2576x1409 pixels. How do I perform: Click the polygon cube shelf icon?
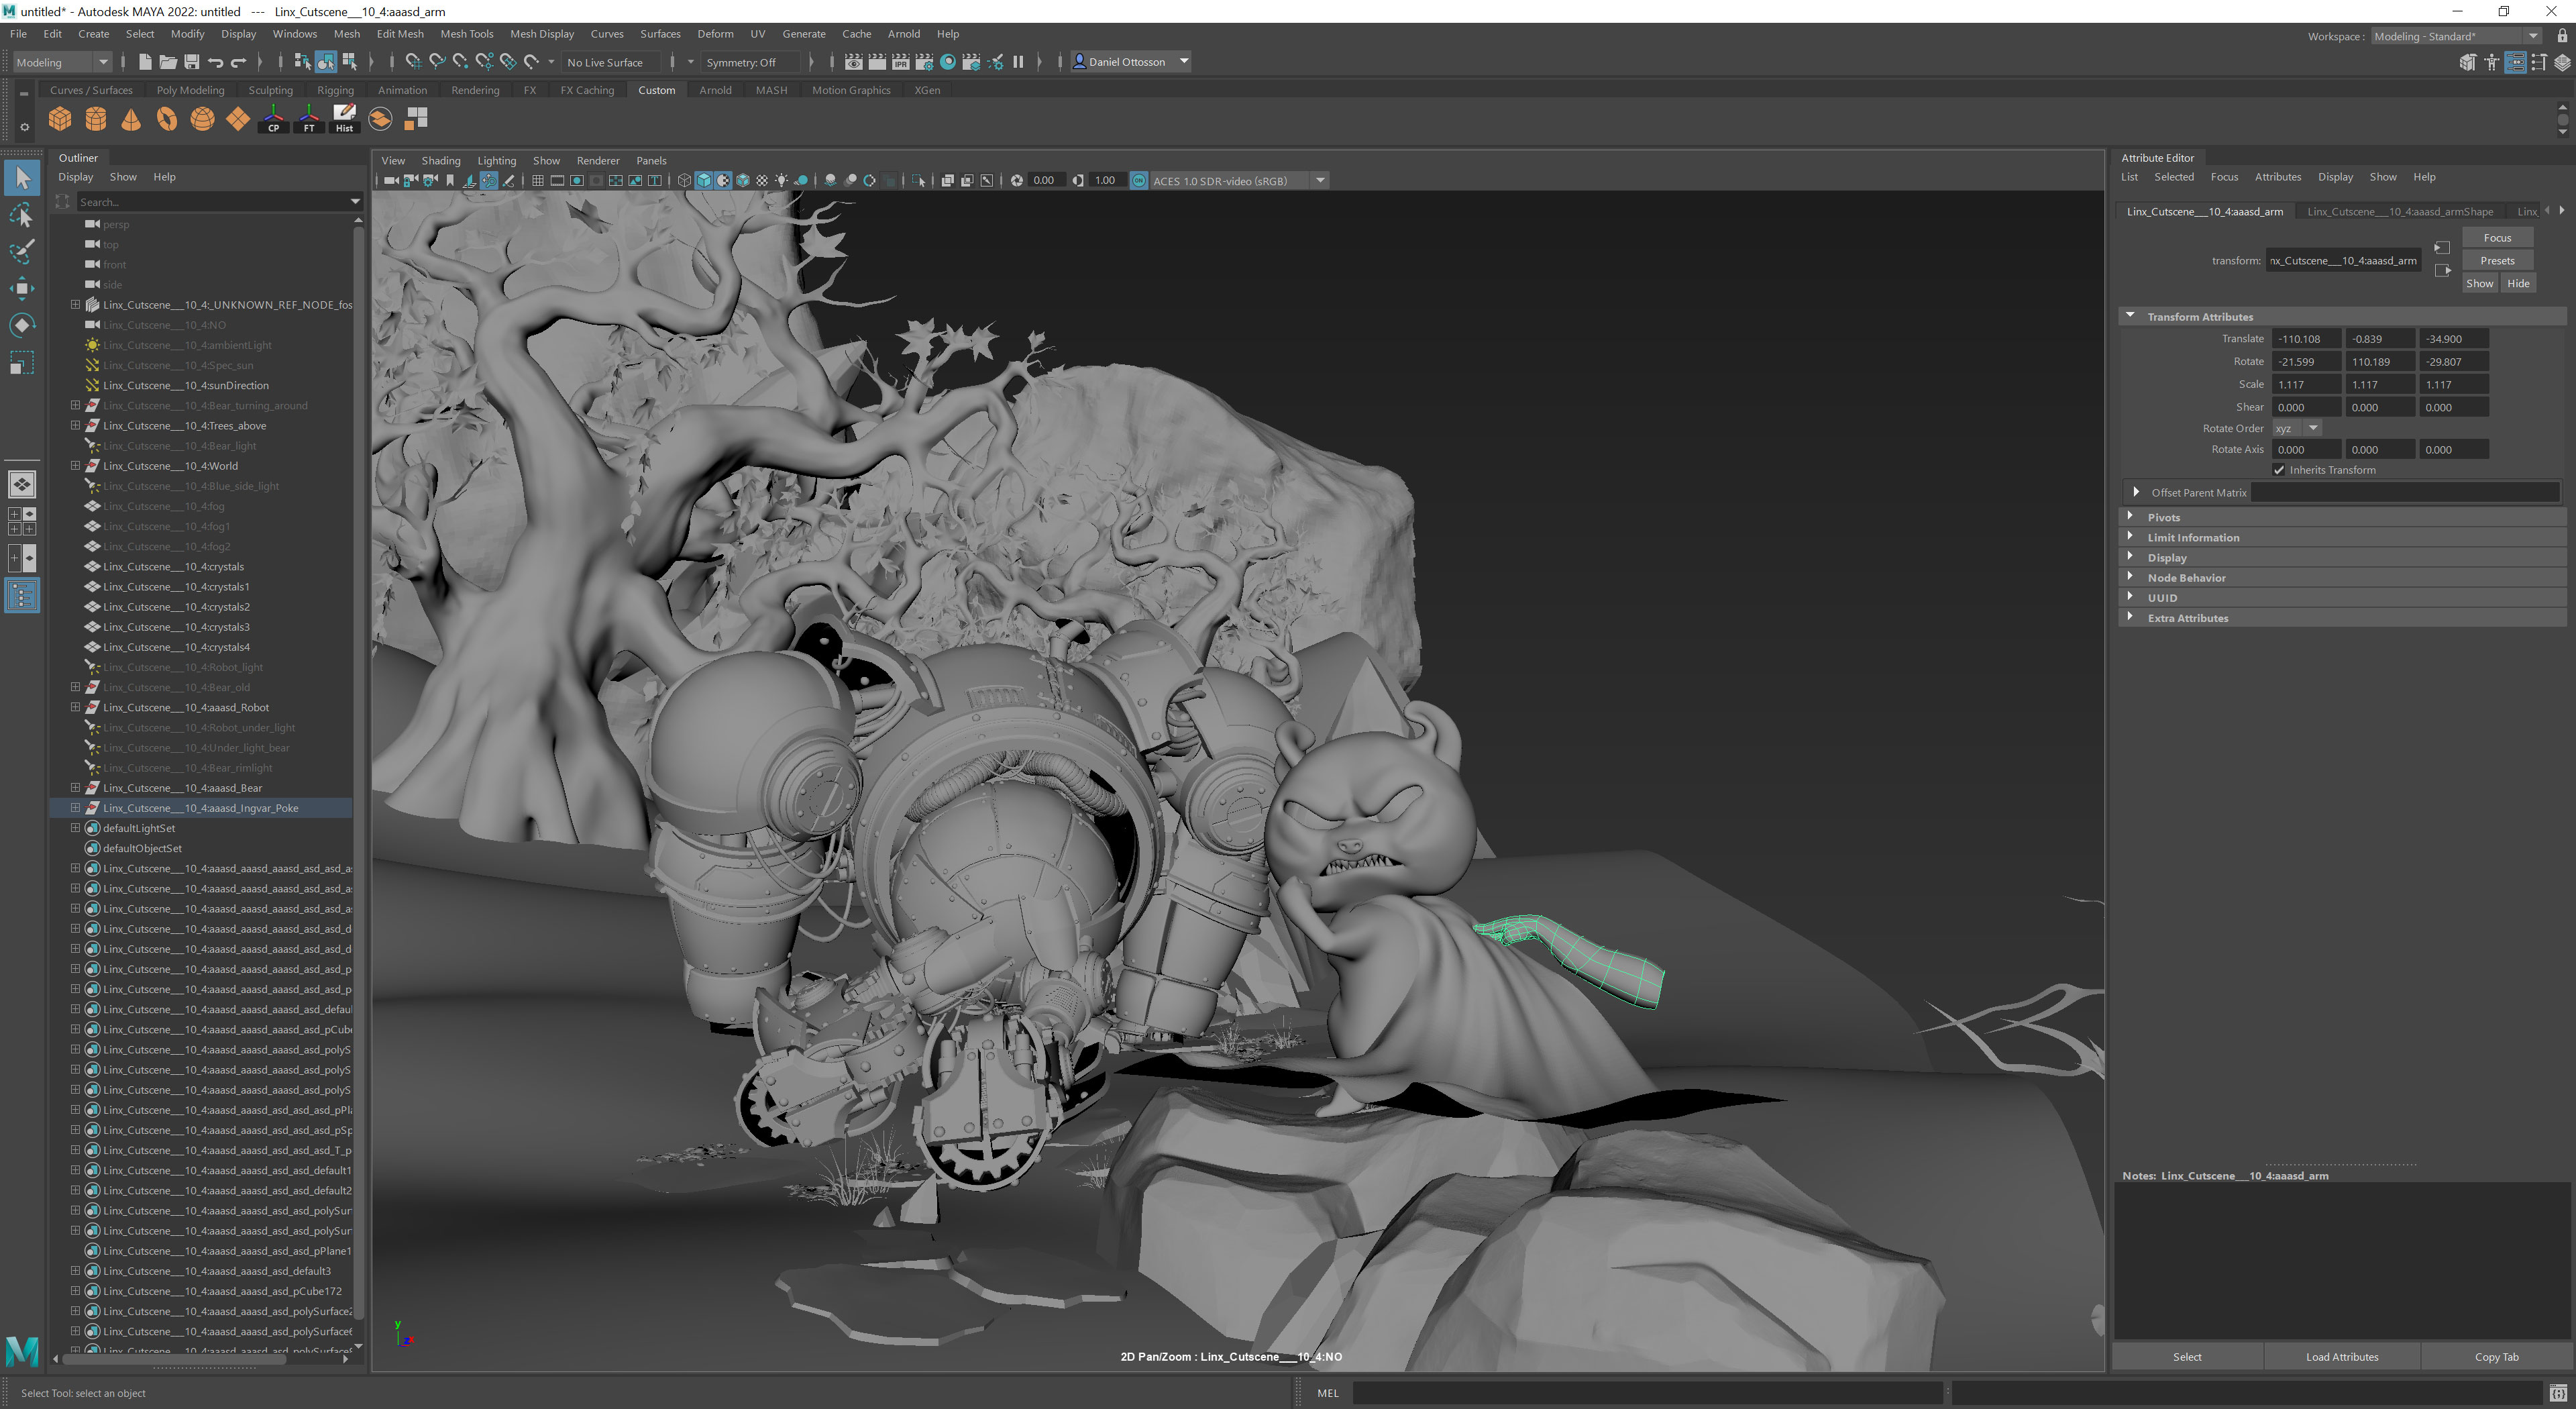pyautogui.click(x=60, y=120)
